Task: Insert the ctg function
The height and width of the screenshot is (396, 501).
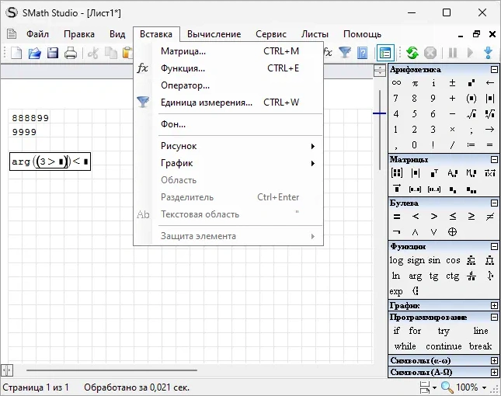Action: 452,276
